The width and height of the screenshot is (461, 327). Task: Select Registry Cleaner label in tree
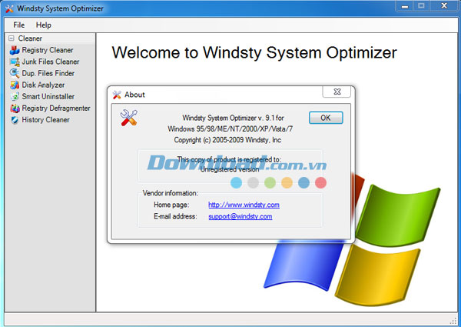click(48, 50)
